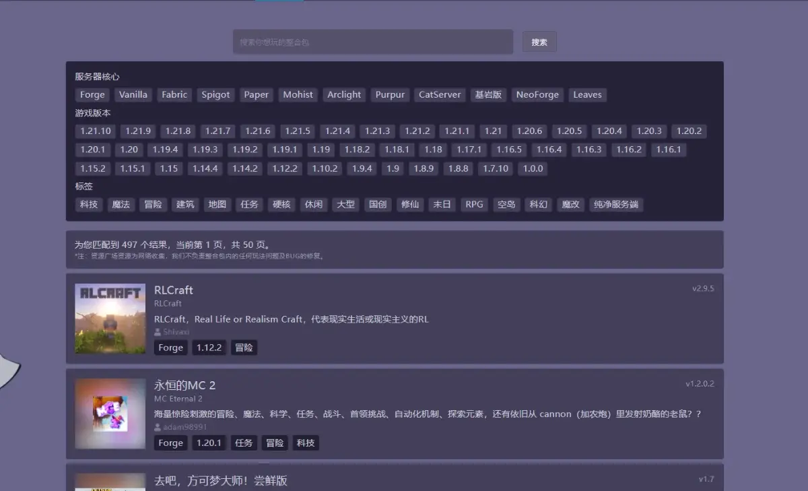The height and width of the screenshot is (491, 808).
Task: Select 任务 tag in 标签 row
Action: (249, 204)
